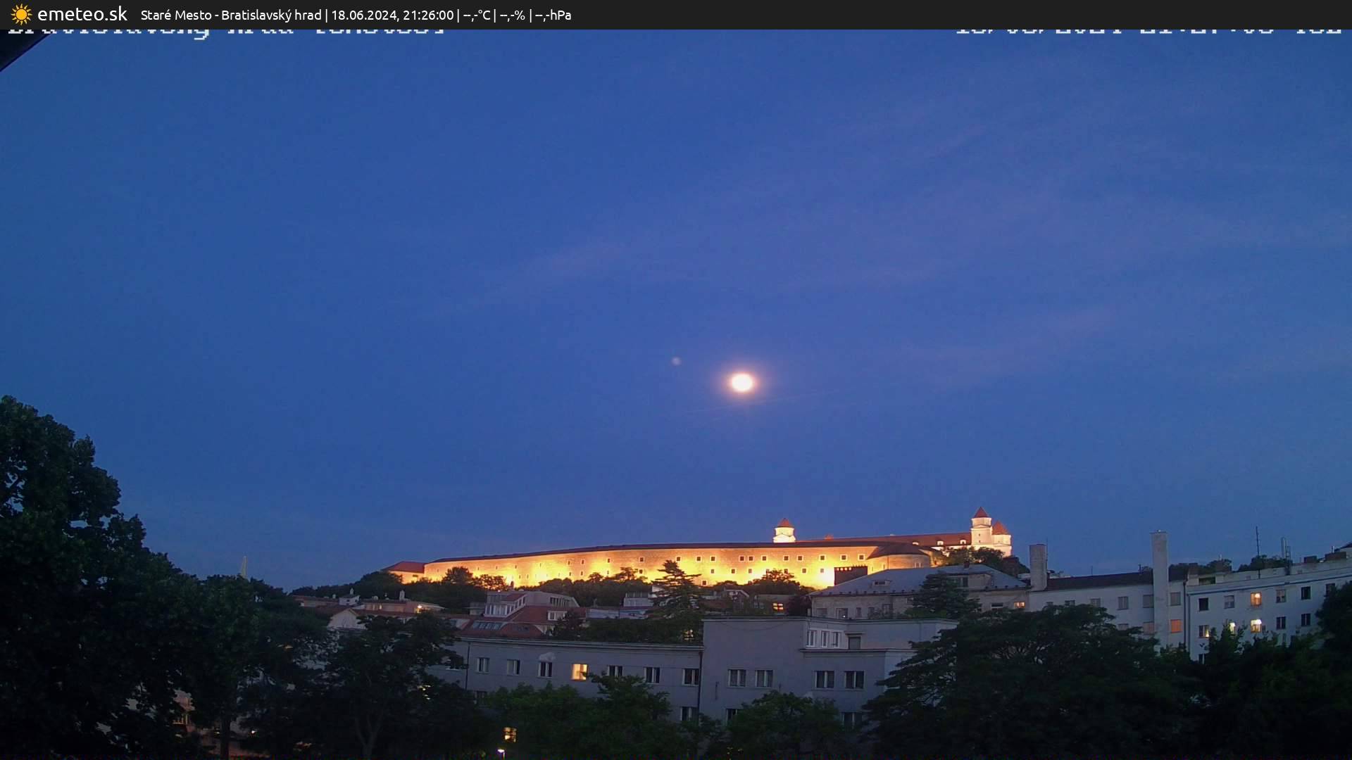Click the faded timestamp watermark at top right
Viewport: 1352px width, 760px height.
click(x=1148, y=32)
